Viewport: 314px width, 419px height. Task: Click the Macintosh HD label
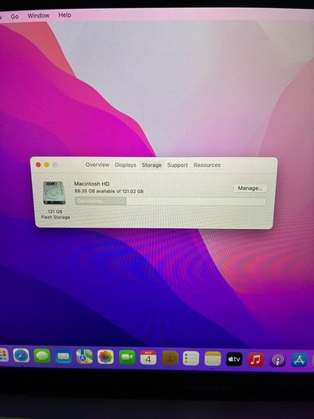[x=92, y=184]
